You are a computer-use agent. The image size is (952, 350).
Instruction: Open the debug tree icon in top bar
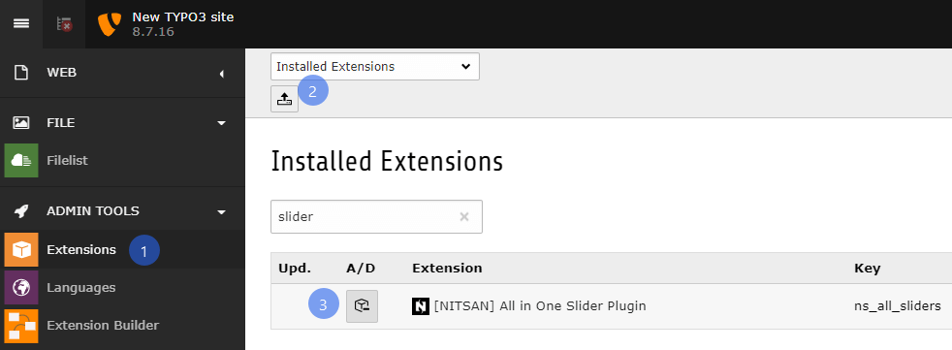pyautogui.click(x=64, y=23)
